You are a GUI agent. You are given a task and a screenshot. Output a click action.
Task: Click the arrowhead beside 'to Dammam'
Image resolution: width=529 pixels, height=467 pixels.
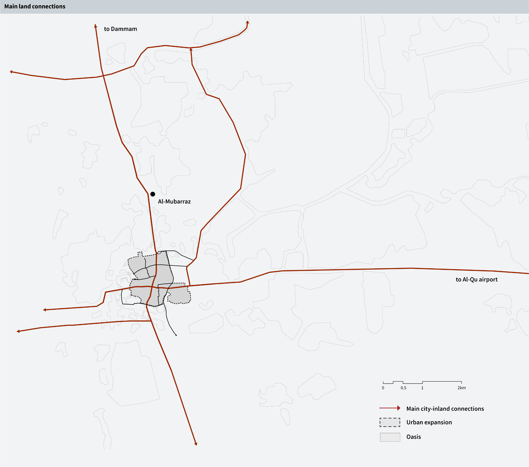(x=95, y=26)
